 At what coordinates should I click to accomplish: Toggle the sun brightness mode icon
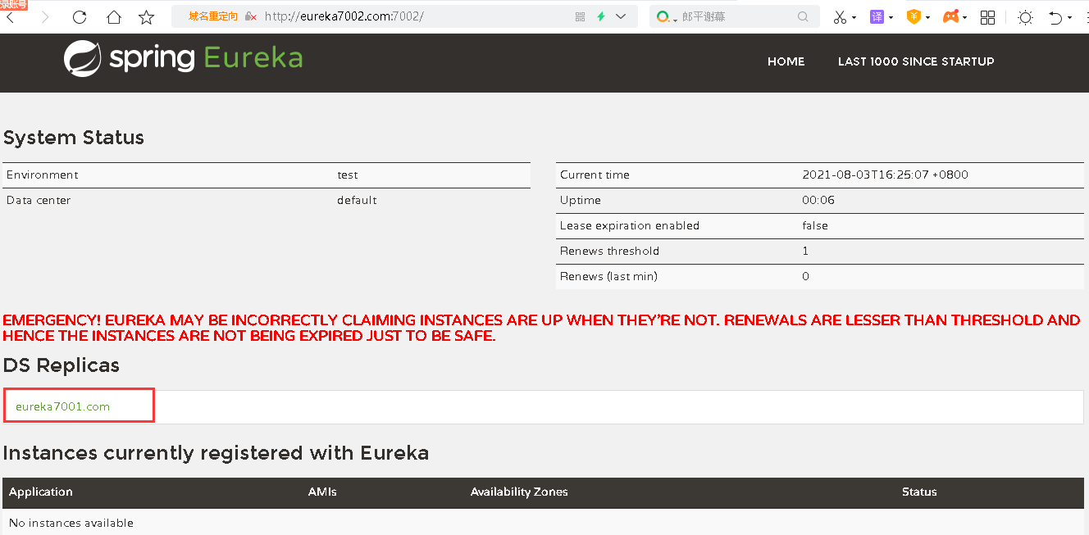tap(1025, 17)
